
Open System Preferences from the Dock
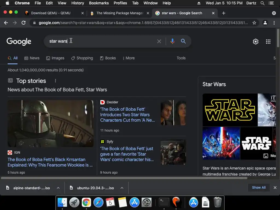point(147,202)
